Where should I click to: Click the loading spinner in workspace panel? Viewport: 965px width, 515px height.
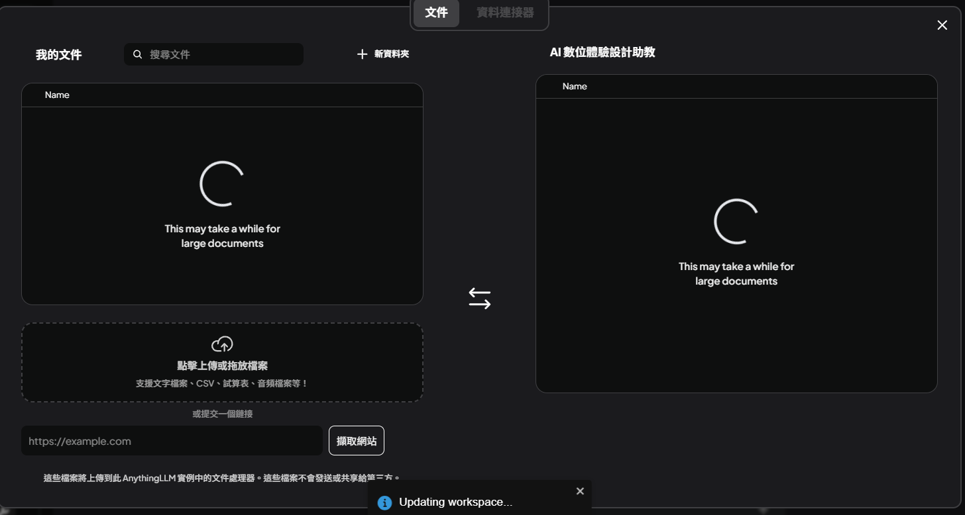(x=736, y=221)
